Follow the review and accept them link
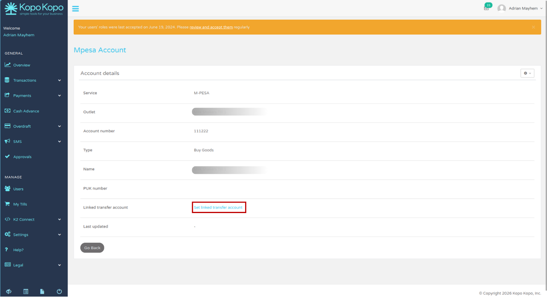The width and height of the screenshot is (547, 307). pyautogui.click(x=211, y=27)
